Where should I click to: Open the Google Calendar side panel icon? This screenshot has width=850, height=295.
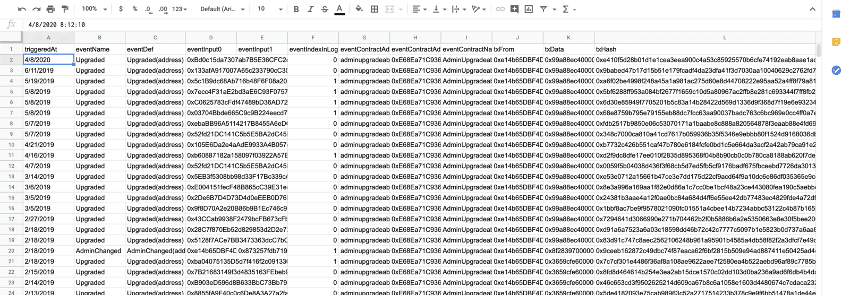836,14
